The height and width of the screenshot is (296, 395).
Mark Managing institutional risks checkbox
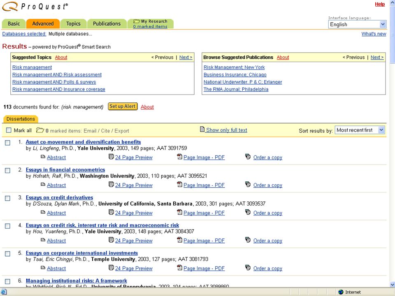(x=7, y=281)
